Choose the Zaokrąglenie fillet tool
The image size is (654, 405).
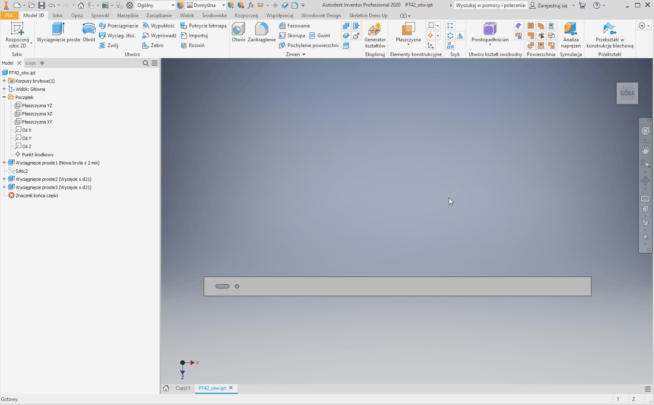tap(262, 32)
